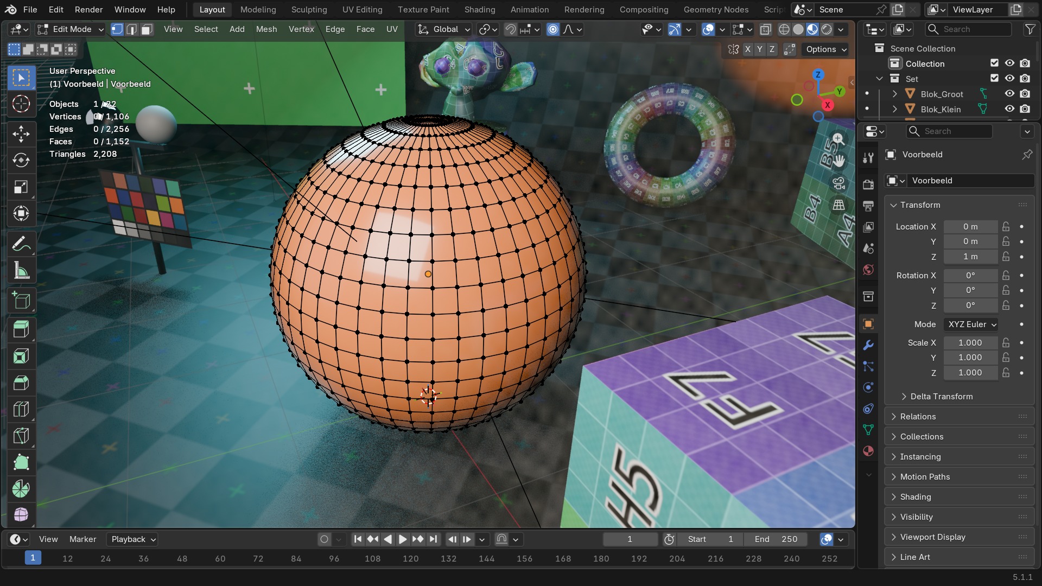Image resolution: width=1042 pixels, height=586 pixels.
Task: Select the Scale tool
Action: (x=21, y=187)
